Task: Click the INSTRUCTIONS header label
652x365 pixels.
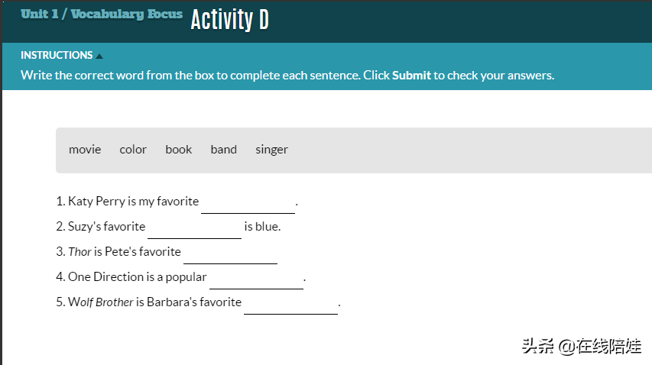Action: point(57,55)
